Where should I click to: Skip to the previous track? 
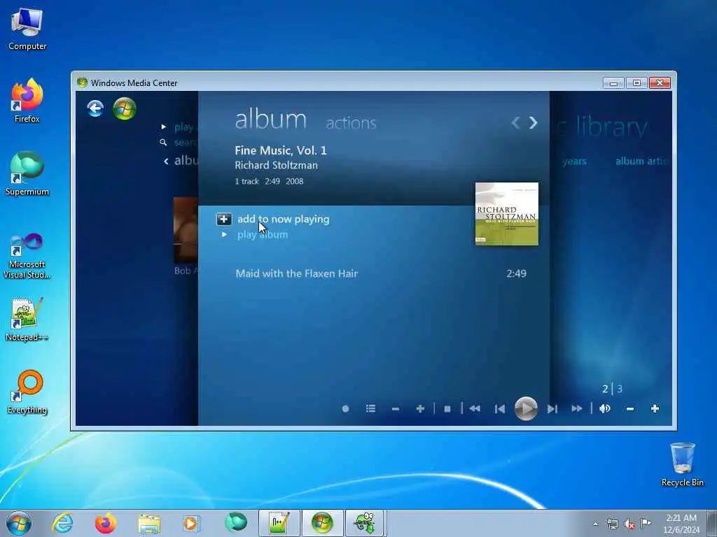pos(500,409)
